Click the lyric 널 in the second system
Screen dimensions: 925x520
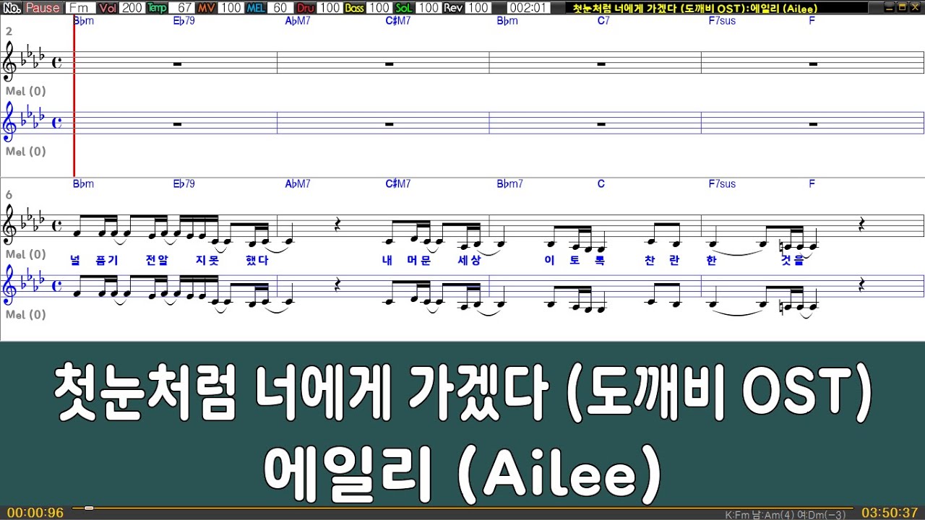[x=75, y=261]
